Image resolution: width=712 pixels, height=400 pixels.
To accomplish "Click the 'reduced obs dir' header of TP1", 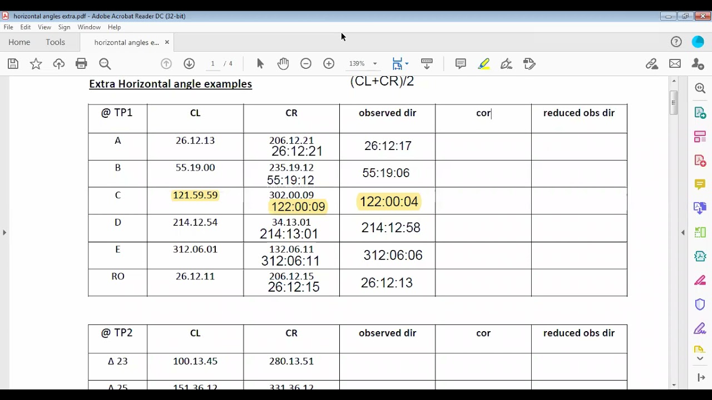I will pyautogui.click(x=579, y=113).
